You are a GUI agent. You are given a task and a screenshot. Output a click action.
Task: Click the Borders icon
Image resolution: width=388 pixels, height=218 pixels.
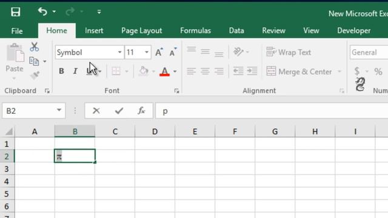(116, 71)
